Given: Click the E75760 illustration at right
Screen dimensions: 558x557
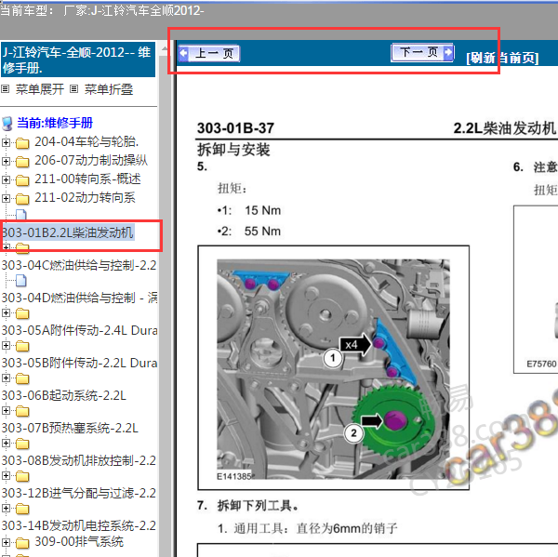Looking at the screenshot, I should (x=536, y=289).
